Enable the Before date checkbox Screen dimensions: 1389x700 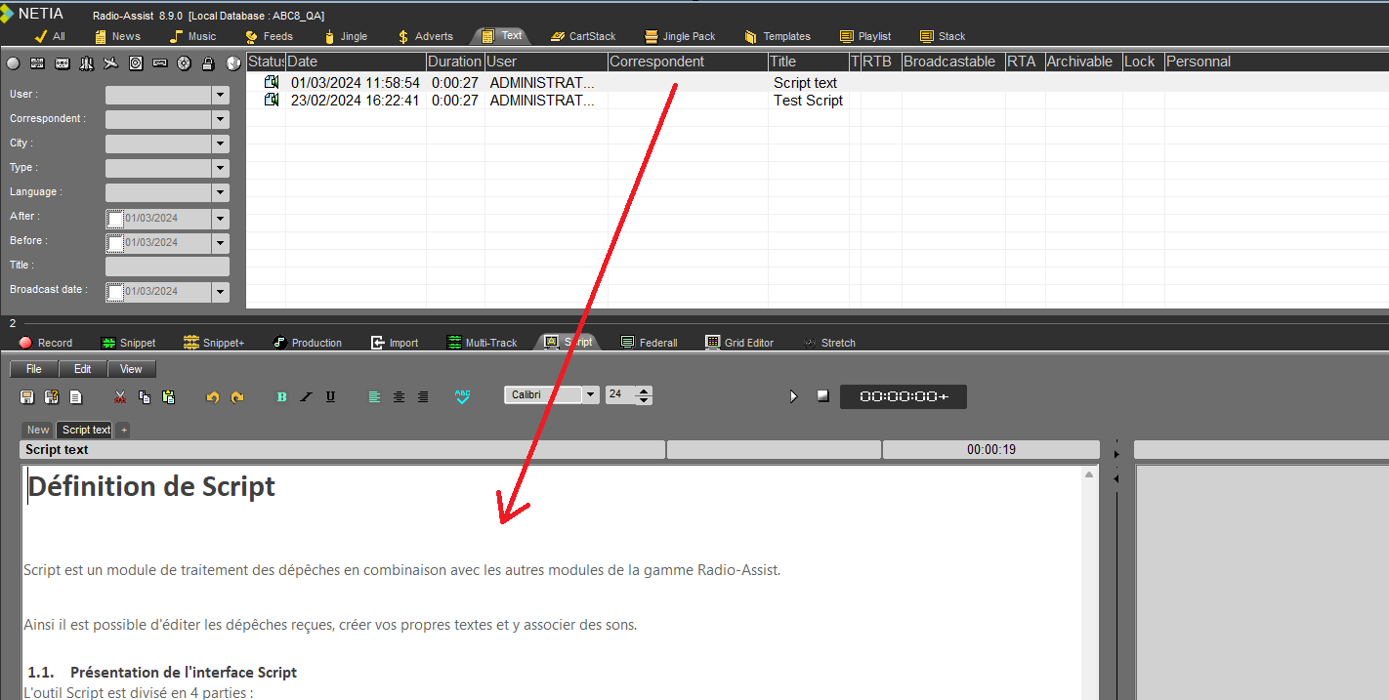coord(115,243)
